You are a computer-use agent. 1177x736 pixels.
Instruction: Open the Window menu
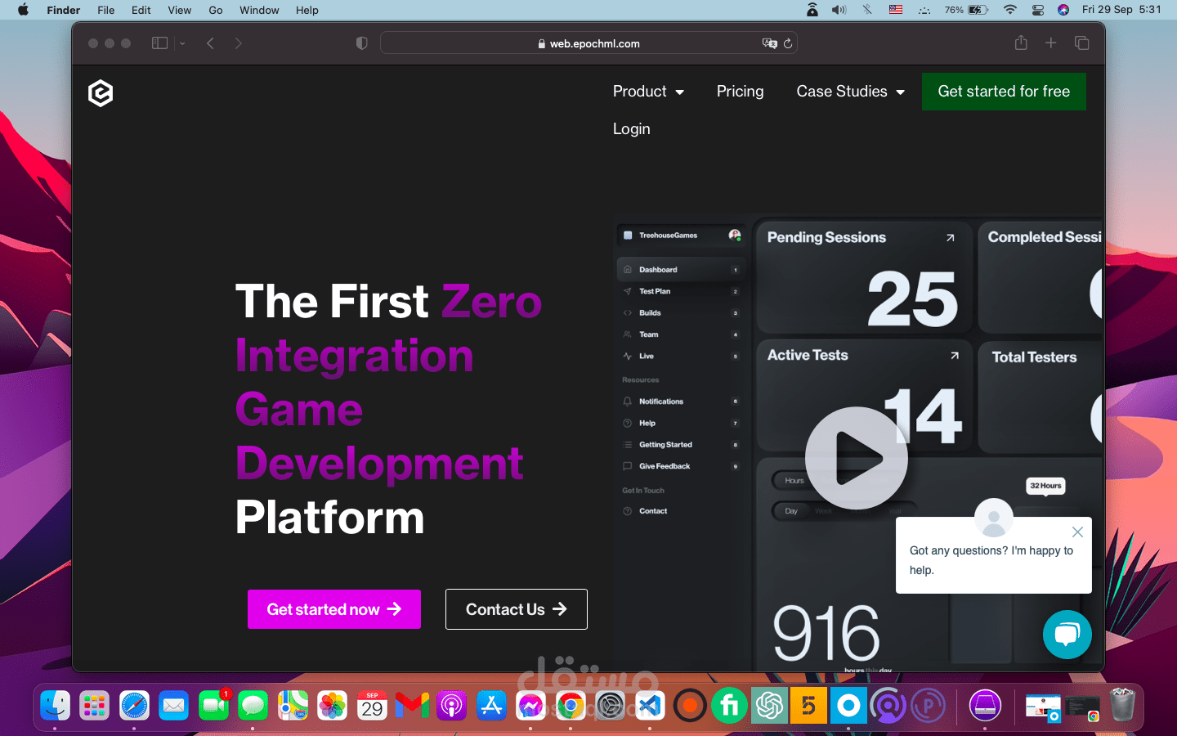pos(259,10)
